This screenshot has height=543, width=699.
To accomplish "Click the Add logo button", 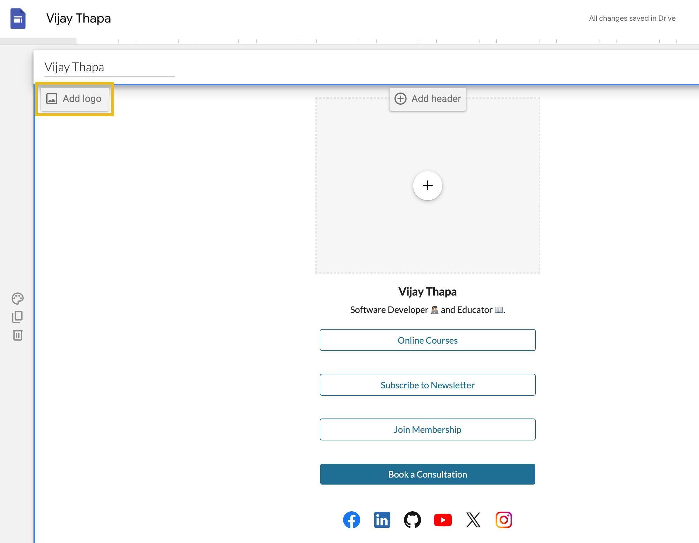I will tap(75, 99).
